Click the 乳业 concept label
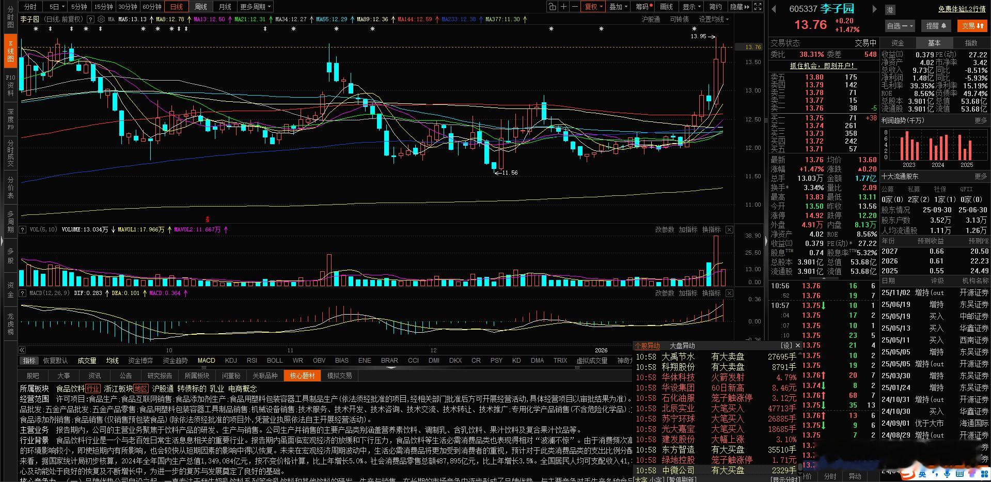 coord(217,388)
